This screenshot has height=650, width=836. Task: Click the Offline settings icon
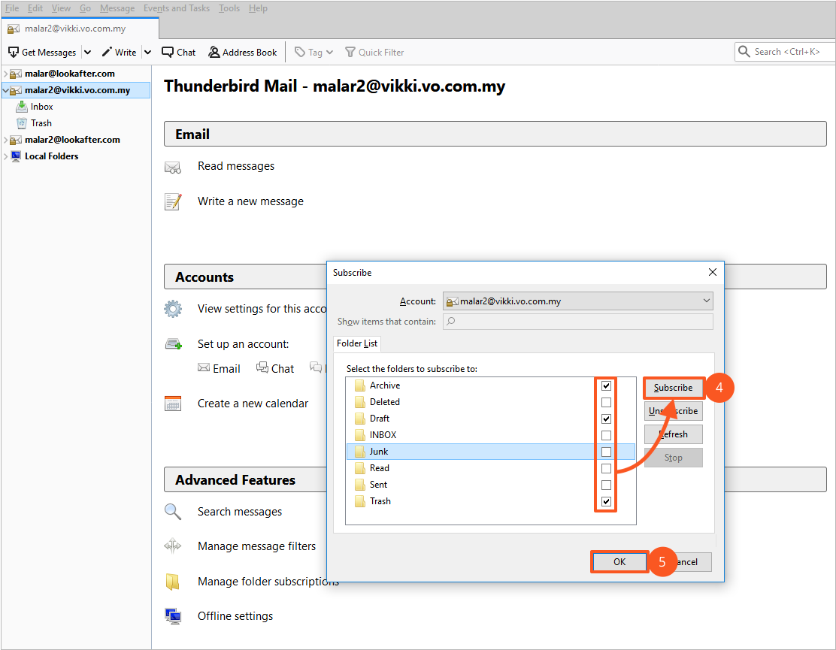[173, 616]
